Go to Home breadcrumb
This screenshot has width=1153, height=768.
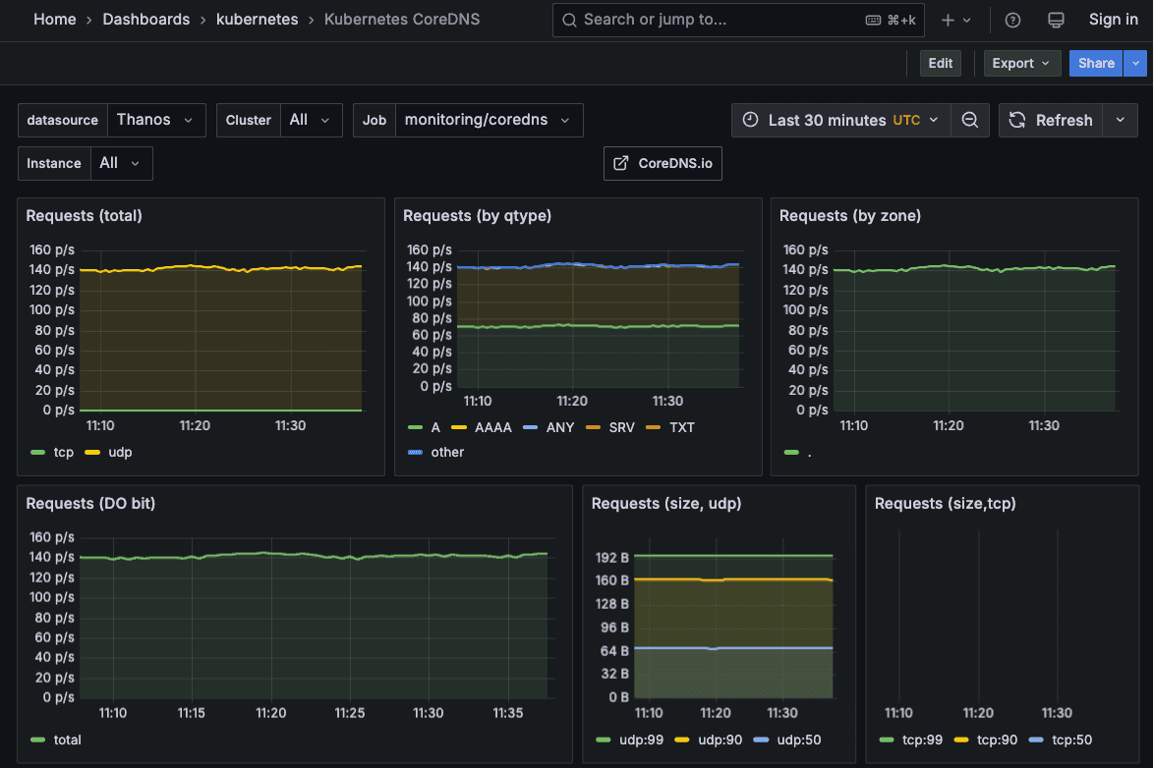click(54, 20)
